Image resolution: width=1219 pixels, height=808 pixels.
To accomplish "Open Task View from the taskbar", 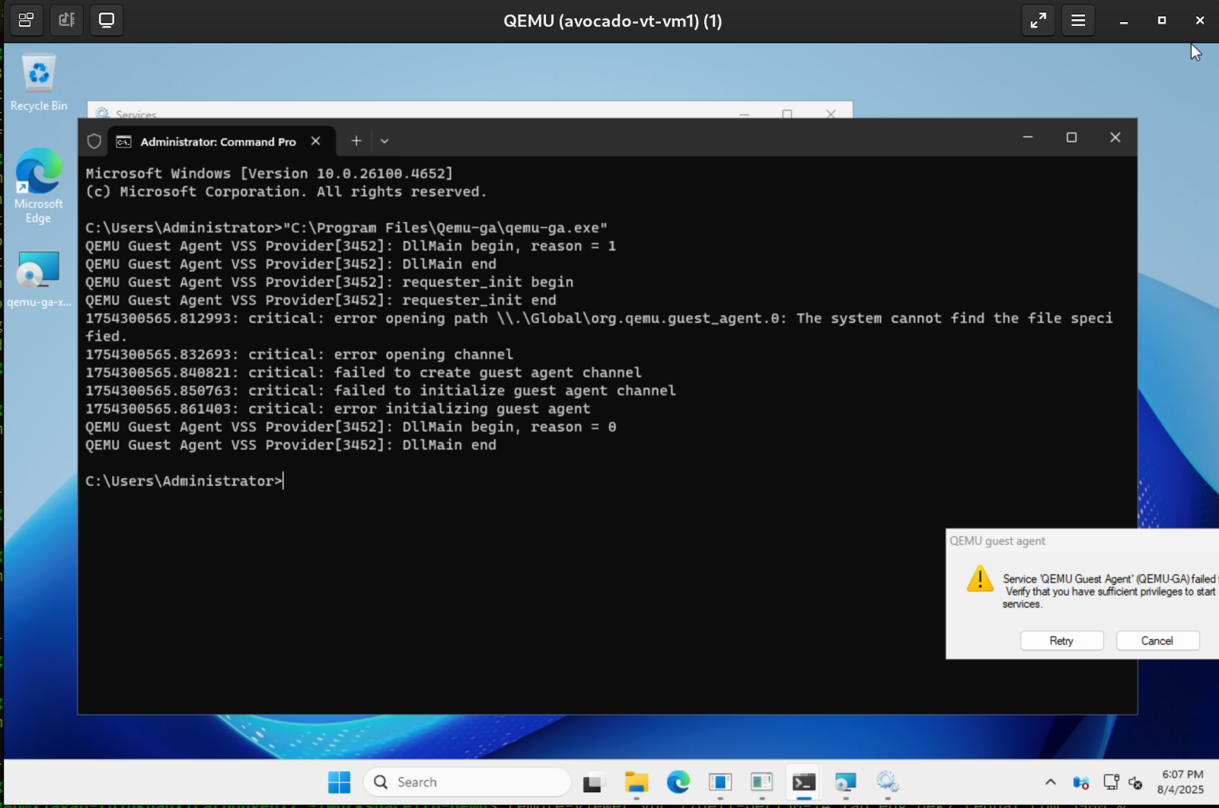I will coord(593,782).
